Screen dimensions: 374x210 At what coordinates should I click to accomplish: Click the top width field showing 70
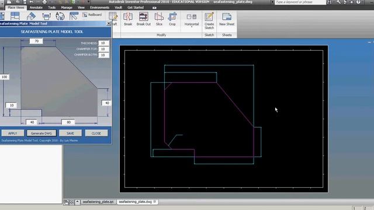[36, 41]
